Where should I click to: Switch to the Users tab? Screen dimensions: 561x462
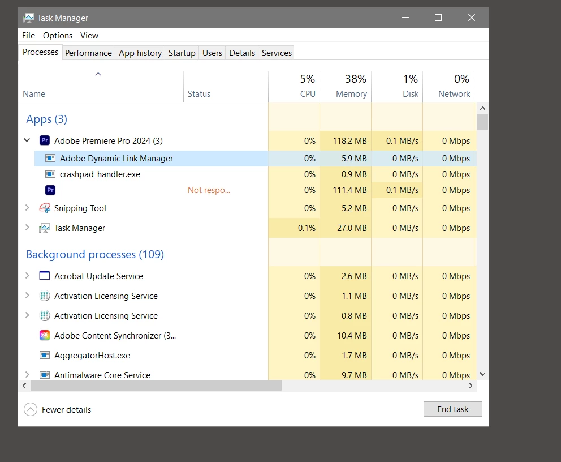(212, 53)
